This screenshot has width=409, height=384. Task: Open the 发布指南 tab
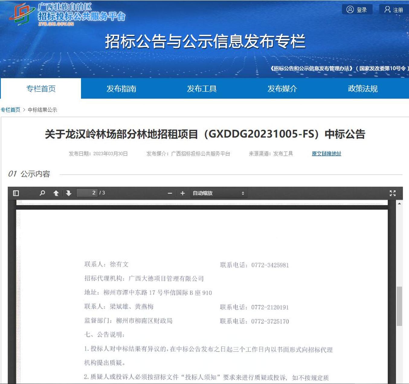click(x=121, y=89)
